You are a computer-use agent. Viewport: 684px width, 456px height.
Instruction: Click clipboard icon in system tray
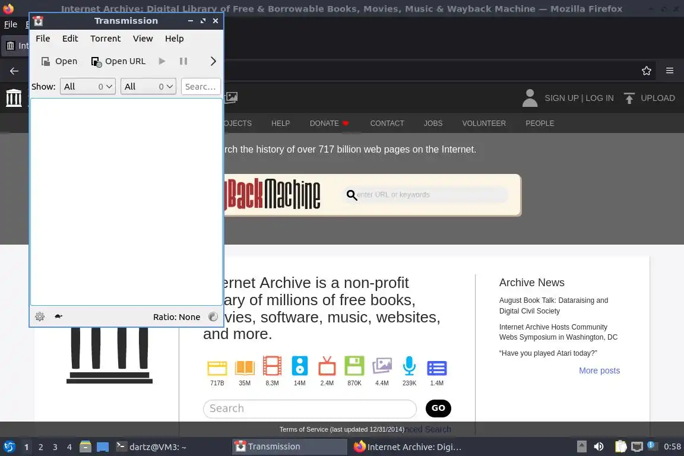[x=620, y=446]
